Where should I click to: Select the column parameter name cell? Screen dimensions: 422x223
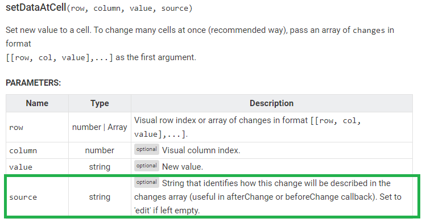37,150
